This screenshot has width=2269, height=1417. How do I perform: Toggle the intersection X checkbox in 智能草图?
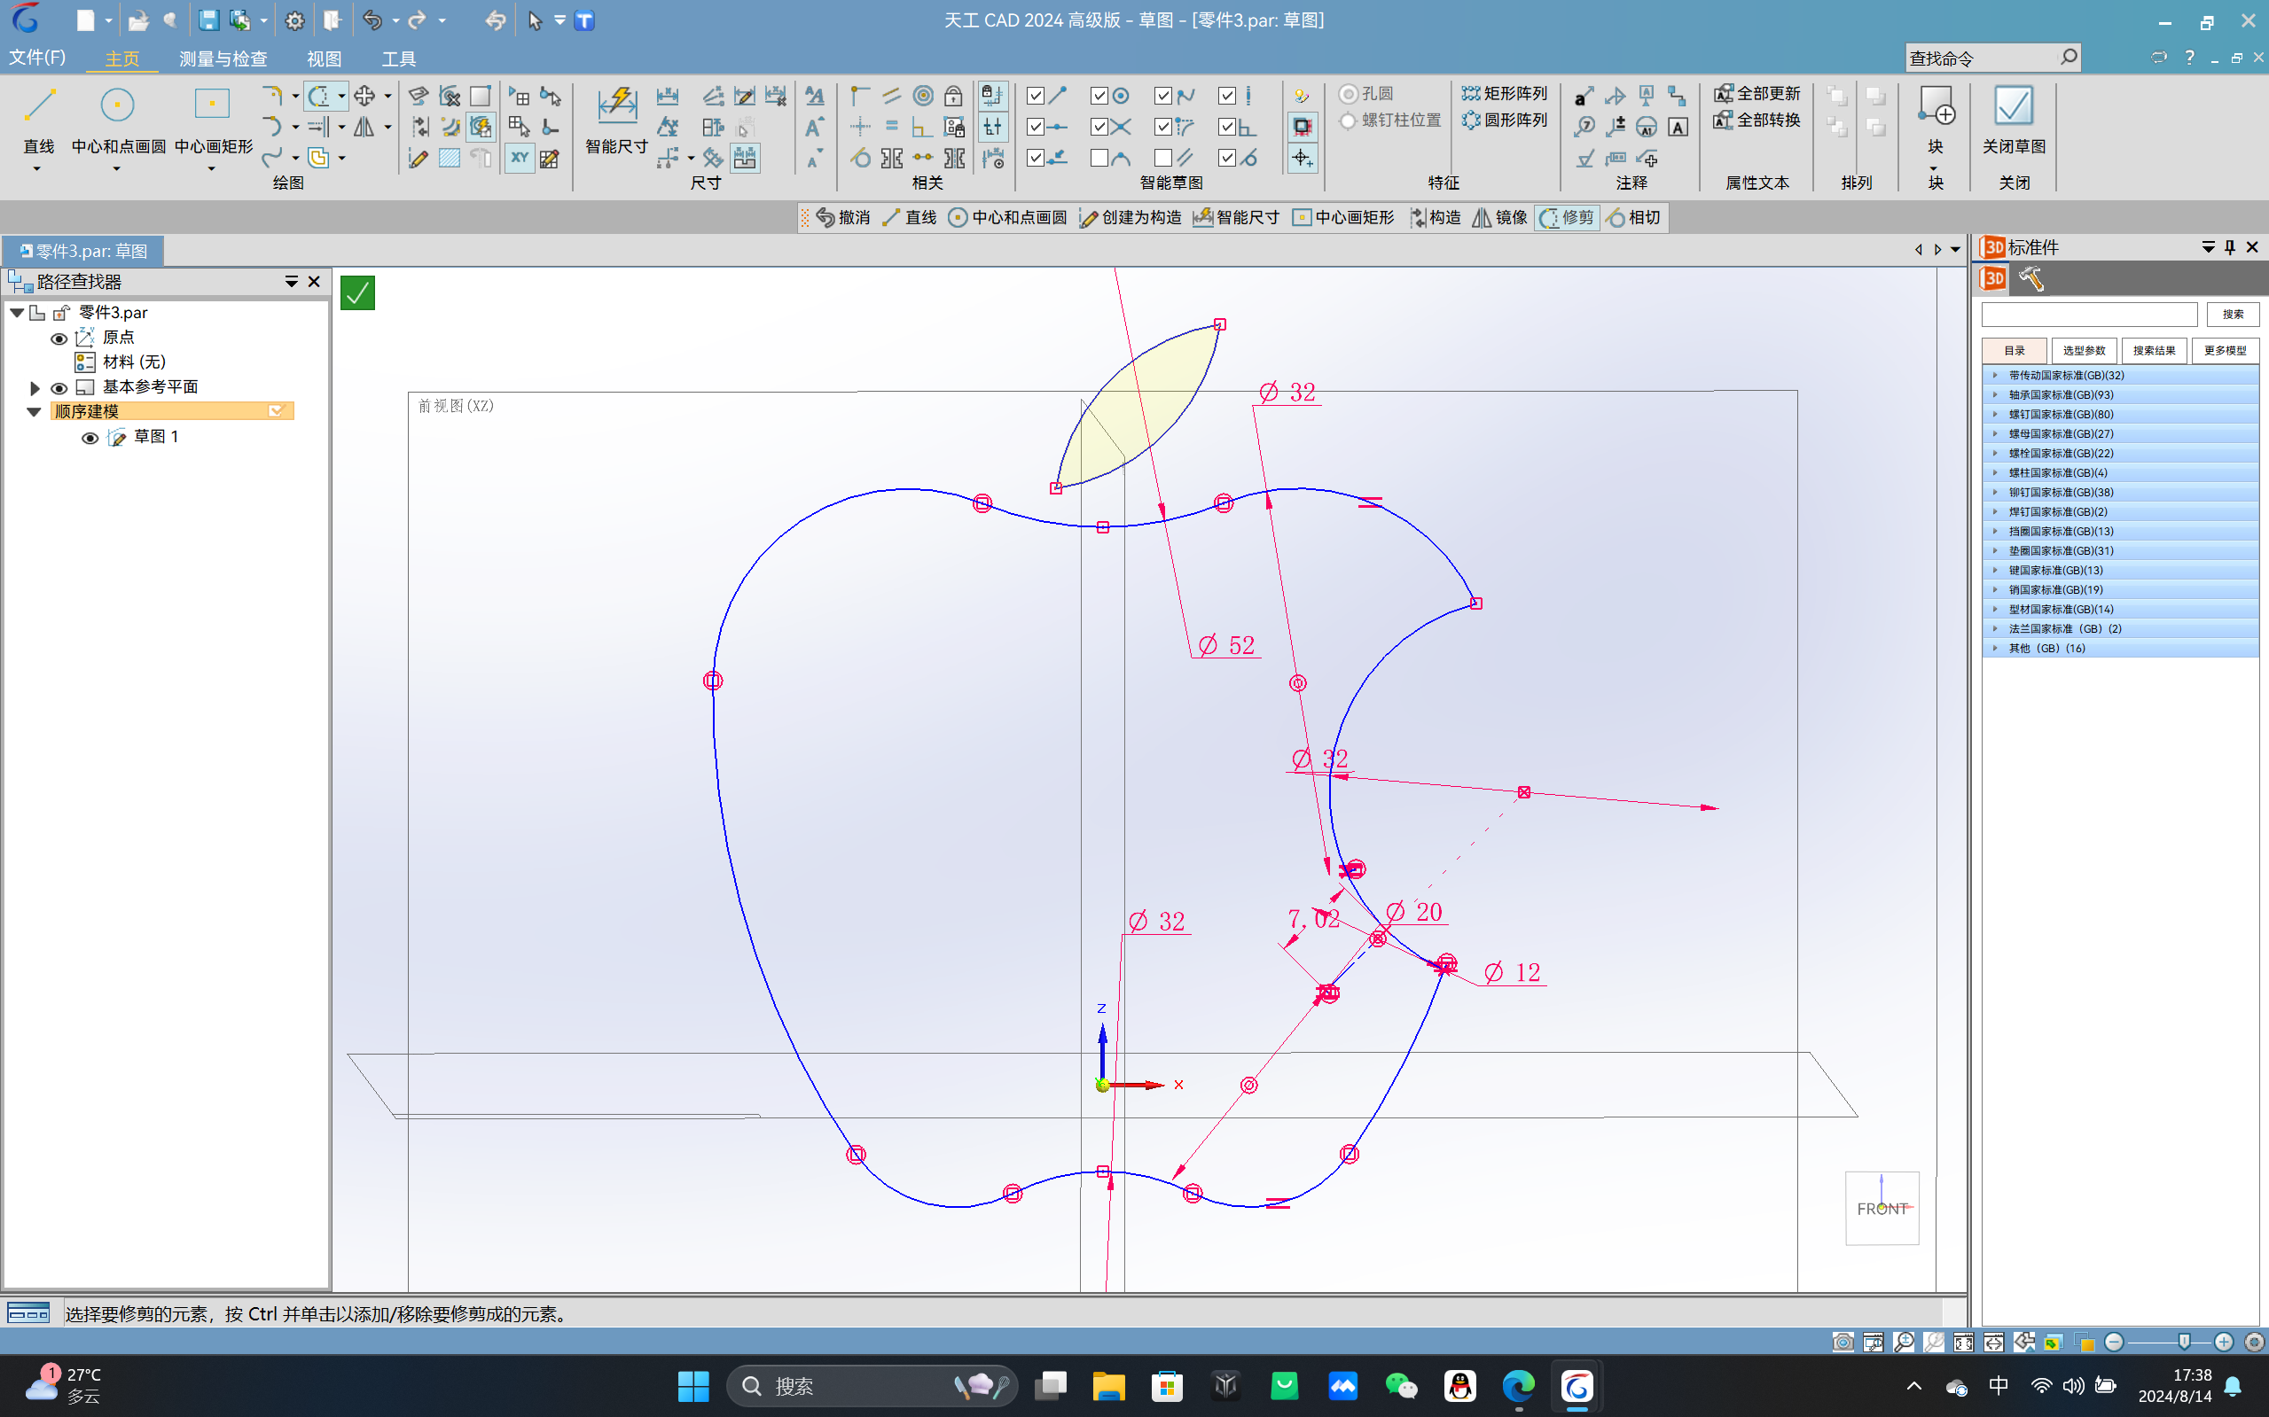click(x=1099, y=127)
